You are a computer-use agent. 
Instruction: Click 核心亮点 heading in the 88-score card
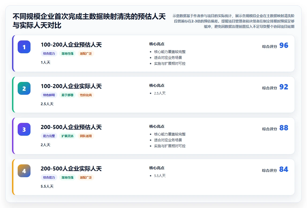157,127
